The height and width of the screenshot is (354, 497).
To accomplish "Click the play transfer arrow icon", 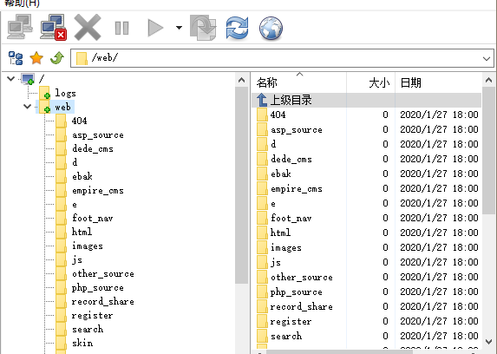I will [155, 28].
